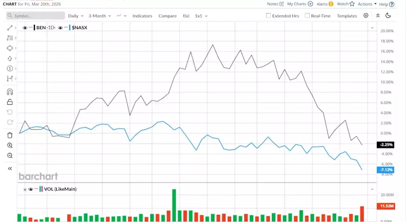
Task: Open chart settings gear icon
Action: coord(366,16)
